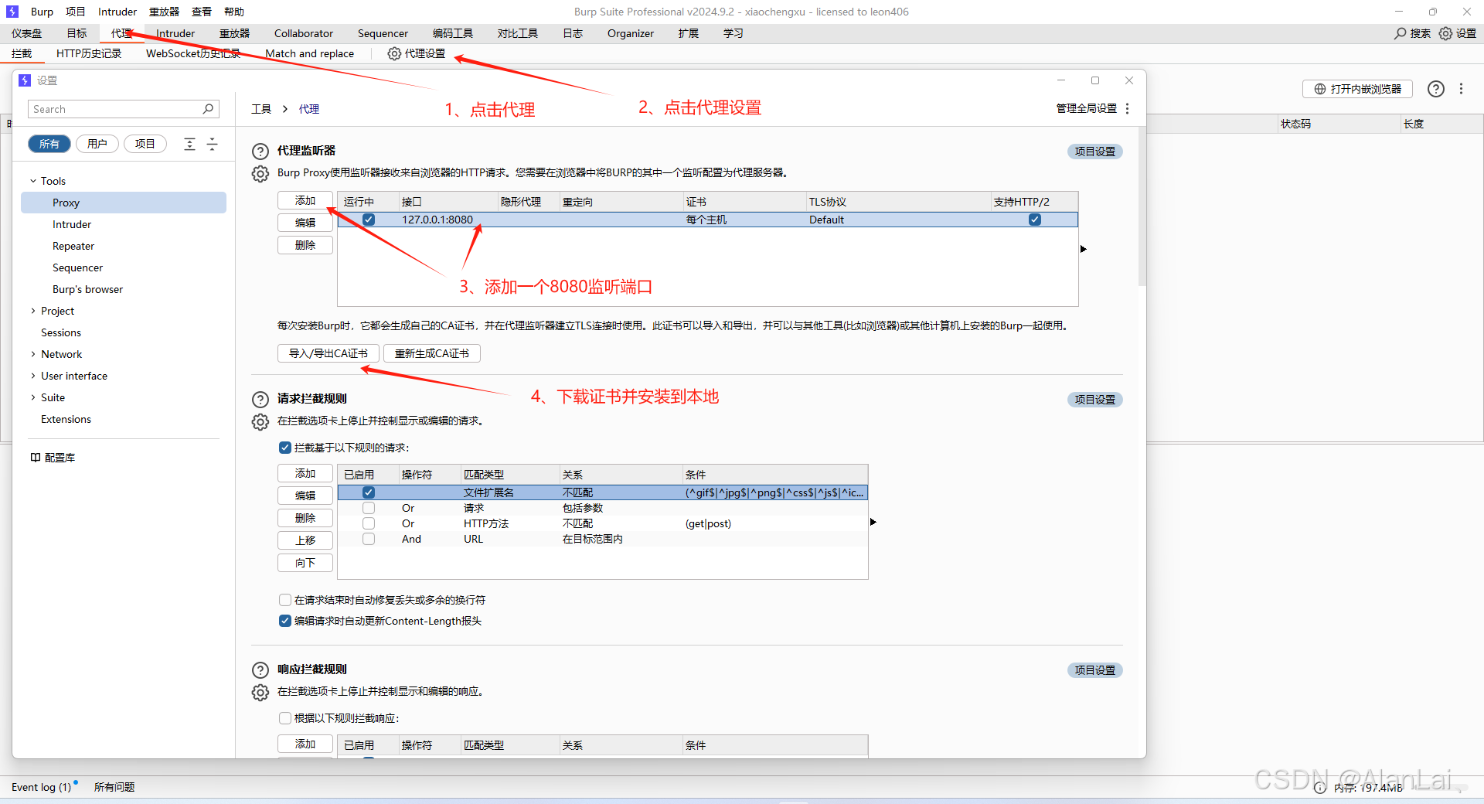Click 编辑 button for proxy listeners

[x=305, y=223]
